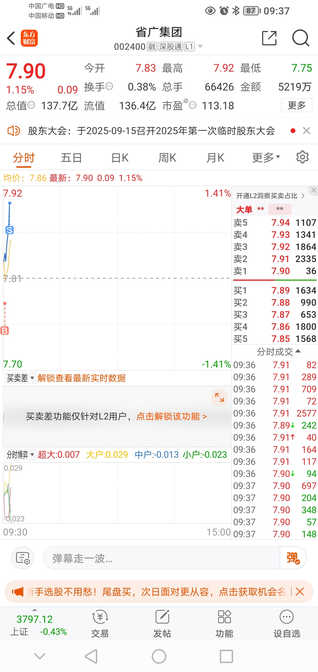The image size is (318, 672).
Task: Tap the Android hide-keyboard down arrow
Action: point(40,656)
